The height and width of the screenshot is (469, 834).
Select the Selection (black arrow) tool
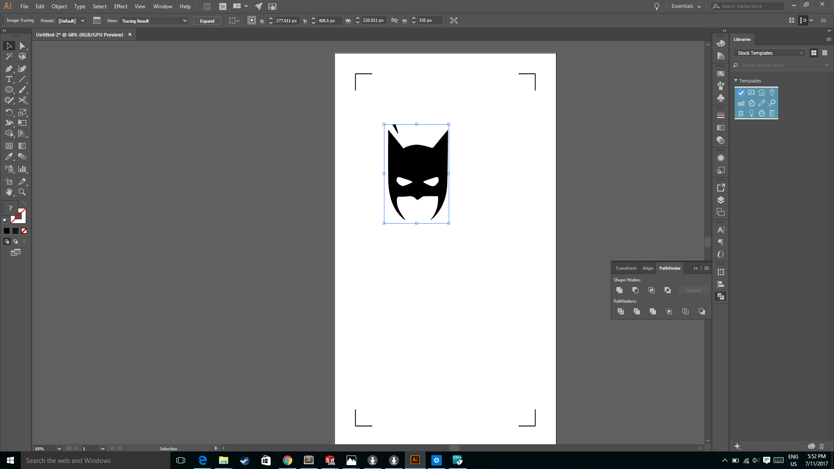pyautogui.click(x=9, y=46)
